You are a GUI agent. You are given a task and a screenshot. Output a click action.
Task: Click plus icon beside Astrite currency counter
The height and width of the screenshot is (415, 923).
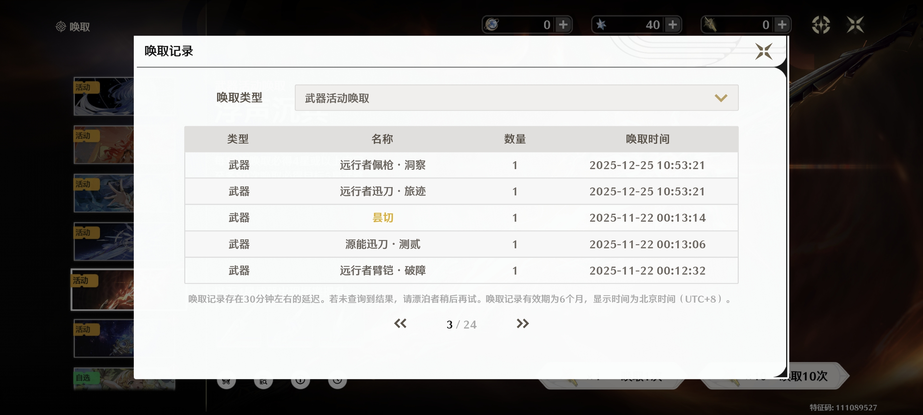pyautogui.click(x=563, y=25)
